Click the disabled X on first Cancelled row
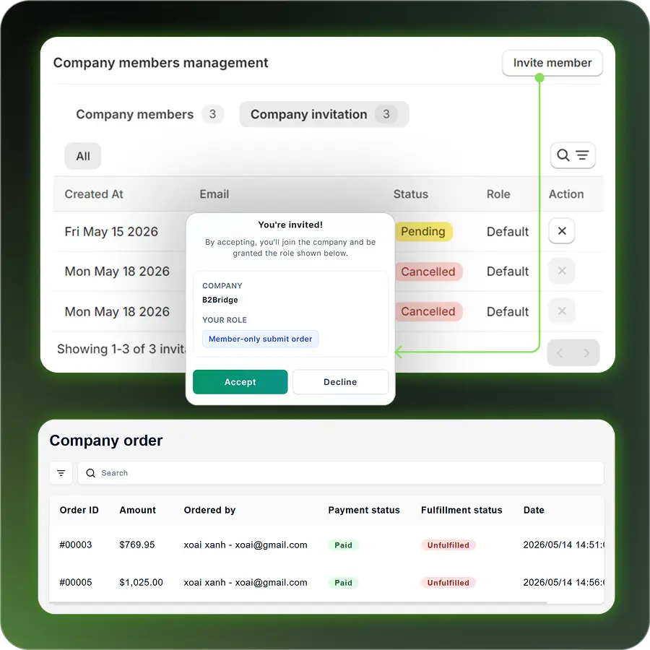The width and height of the screenshot is (650, 650). tap(562, 271)
